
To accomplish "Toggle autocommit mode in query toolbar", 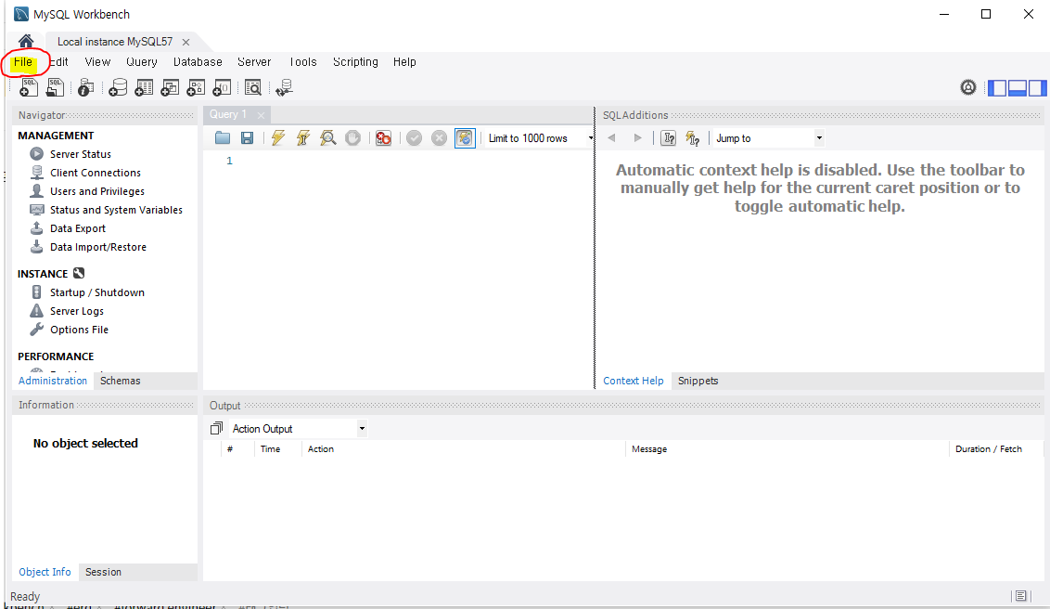I will tap(465, 138).
